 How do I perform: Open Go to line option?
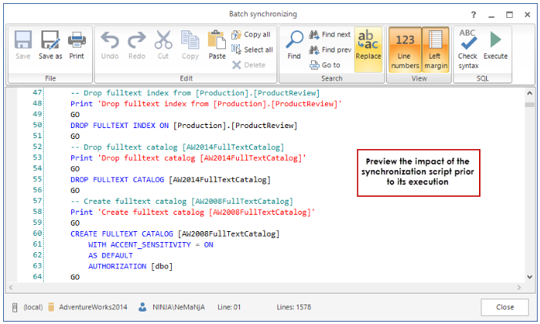[325, 65]
